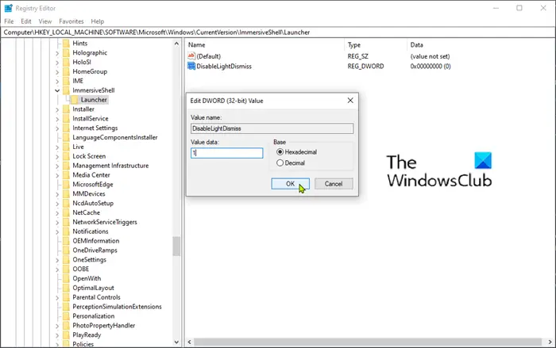This screenshot has height=348, width=556.
Task: Select the Launcher folder icon
Action: [75, 100]
